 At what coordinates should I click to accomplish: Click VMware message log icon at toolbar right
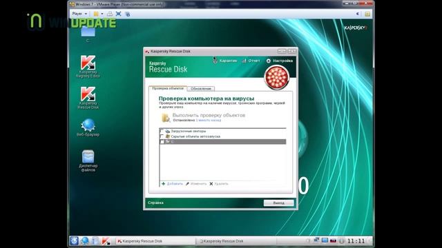(367, 14)
